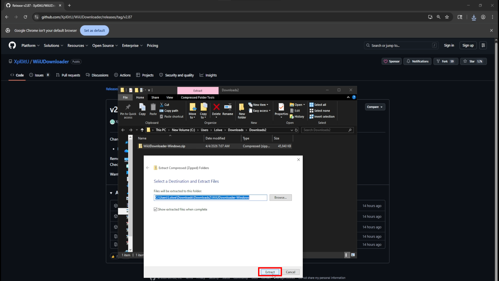
Task: Click Select all in the ribbon
Action: (x=318, y=105)
